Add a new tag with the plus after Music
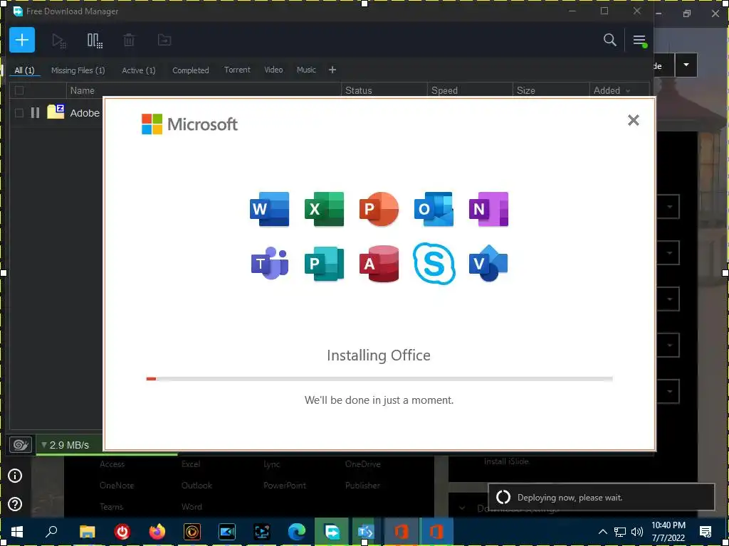The width and height of the screenshot is (729, 546). pyautogui.click(x=332, y=70)
